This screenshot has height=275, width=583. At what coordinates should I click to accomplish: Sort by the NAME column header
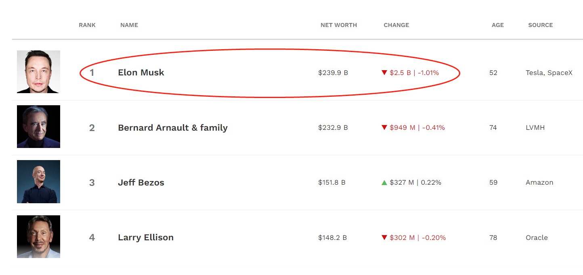coord(129,25)
